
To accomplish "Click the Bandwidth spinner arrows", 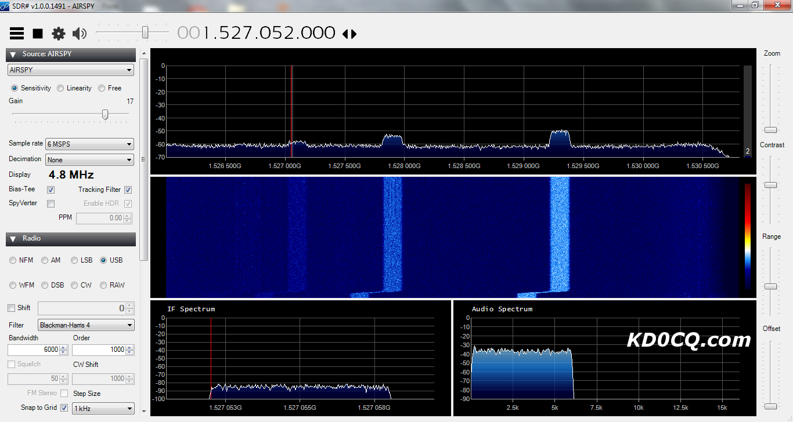I will (x=64, y=350).
